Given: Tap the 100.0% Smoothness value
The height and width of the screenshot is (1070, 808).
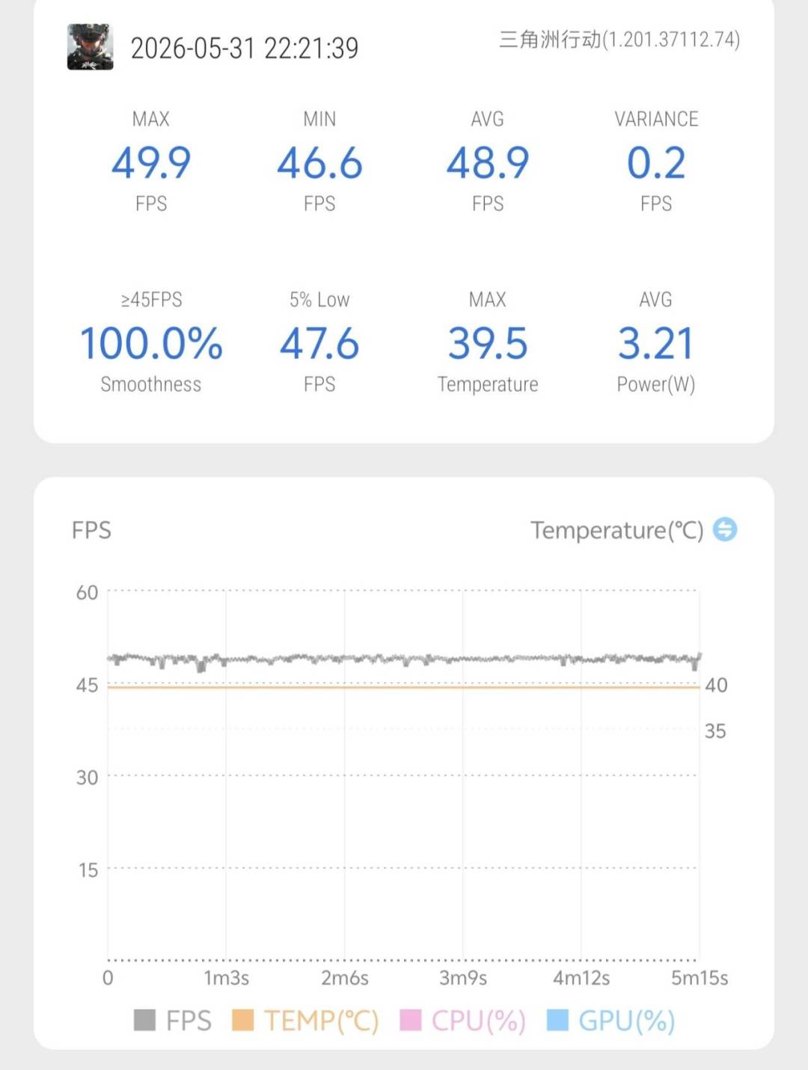Looking at the screenshot, I should pos(151,343).
